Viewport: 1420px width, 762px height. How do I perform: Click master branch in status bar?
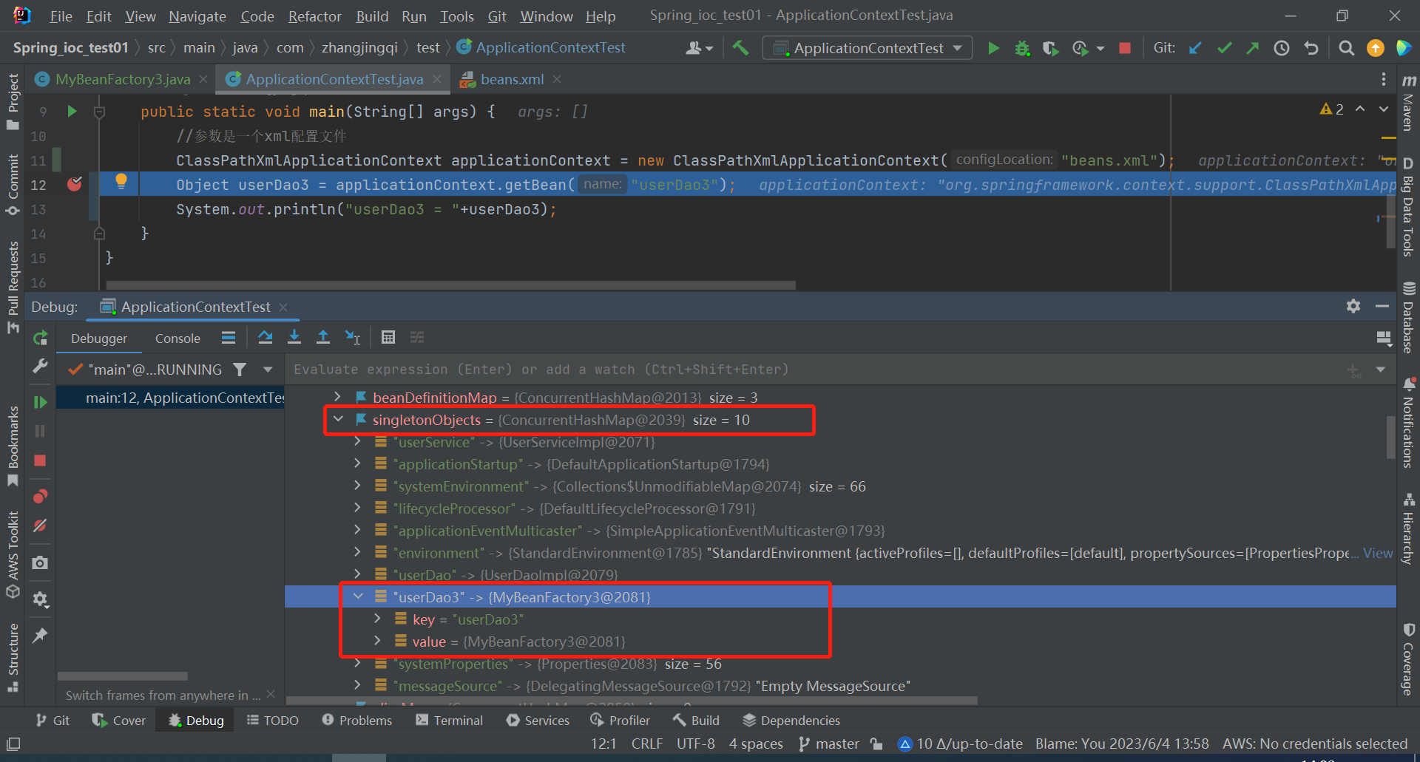pyautogui.click(x=829, y=744)
